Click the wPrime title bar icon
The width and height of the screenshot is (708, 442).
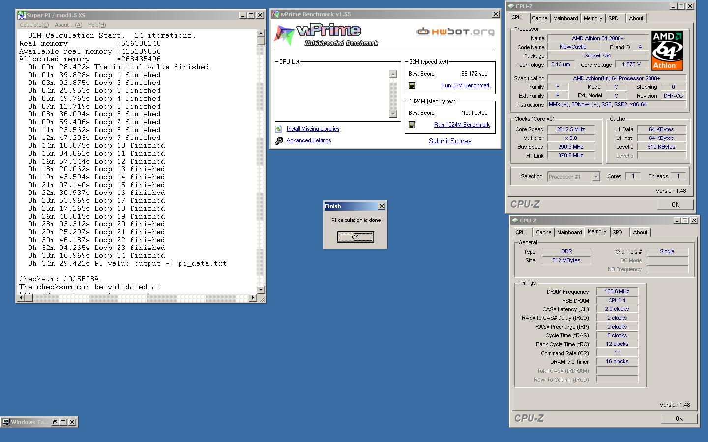(x=276, y=14)
